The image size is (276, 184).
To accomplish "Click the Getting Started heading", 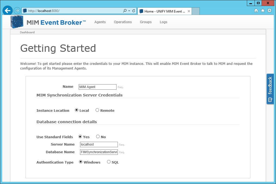I will [58, 48].
